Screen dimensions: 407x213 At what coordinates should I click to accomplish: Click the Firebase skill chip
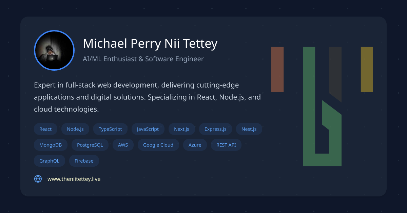(x=84, y=161)
